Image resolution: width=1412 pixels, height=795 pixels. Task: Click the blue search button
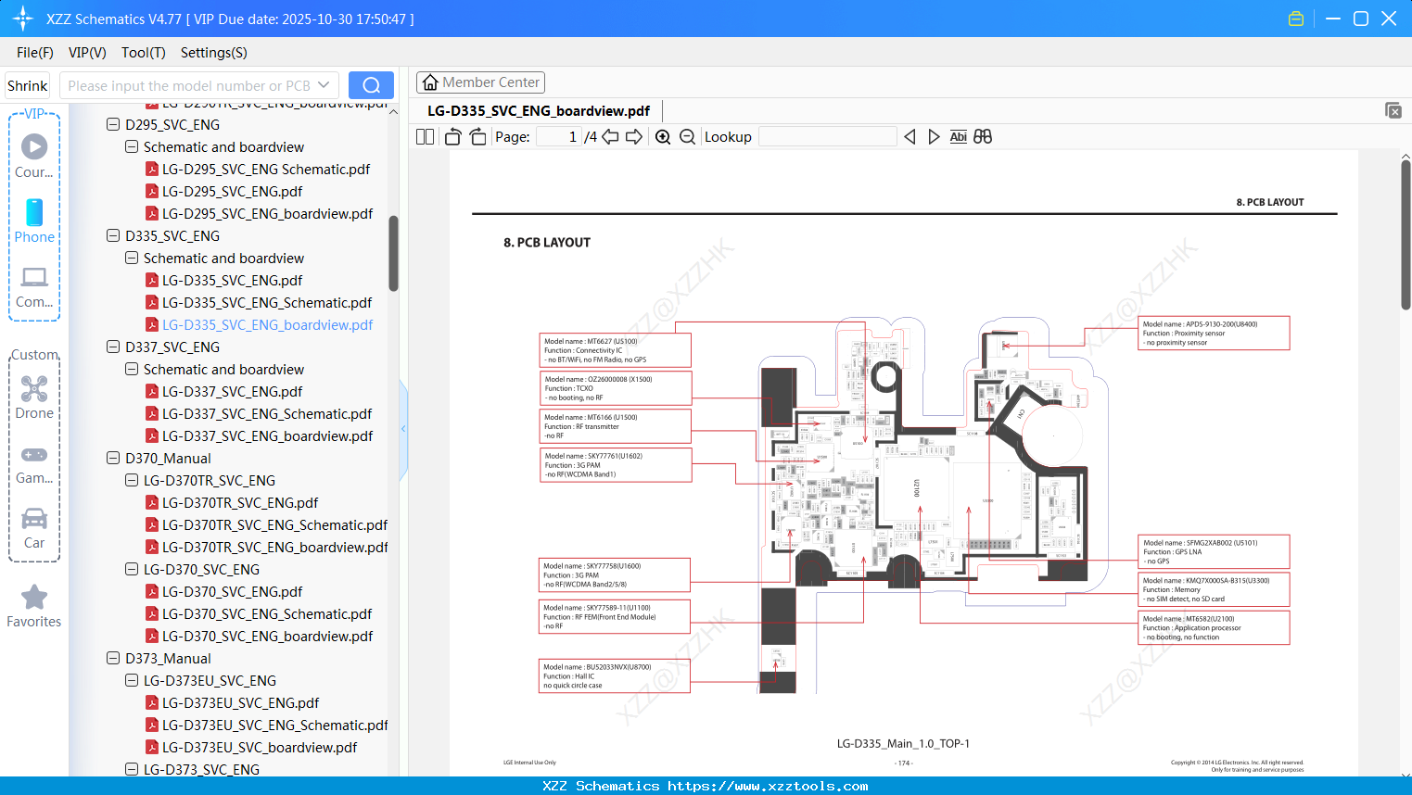[371, 84]
